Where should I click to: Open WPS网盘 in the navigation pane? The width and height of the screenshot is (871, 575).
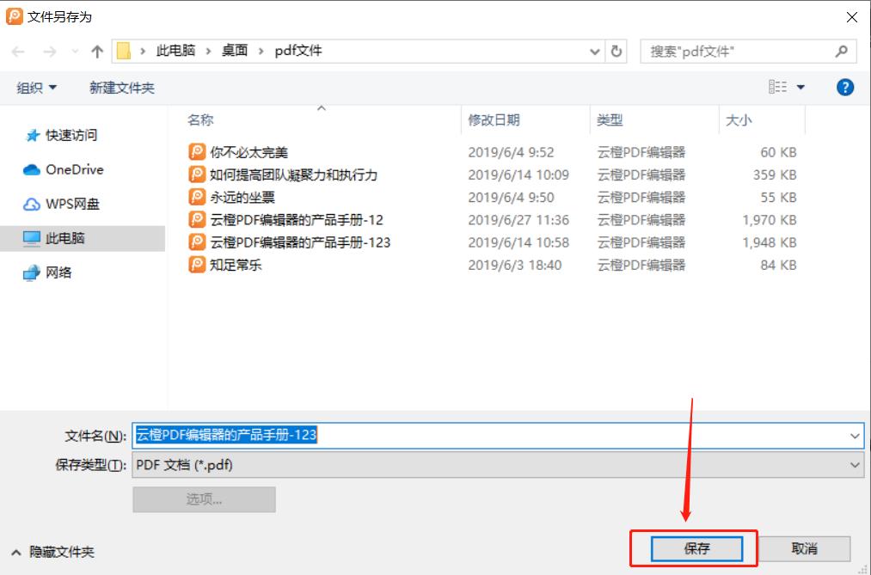coord(72,204)
